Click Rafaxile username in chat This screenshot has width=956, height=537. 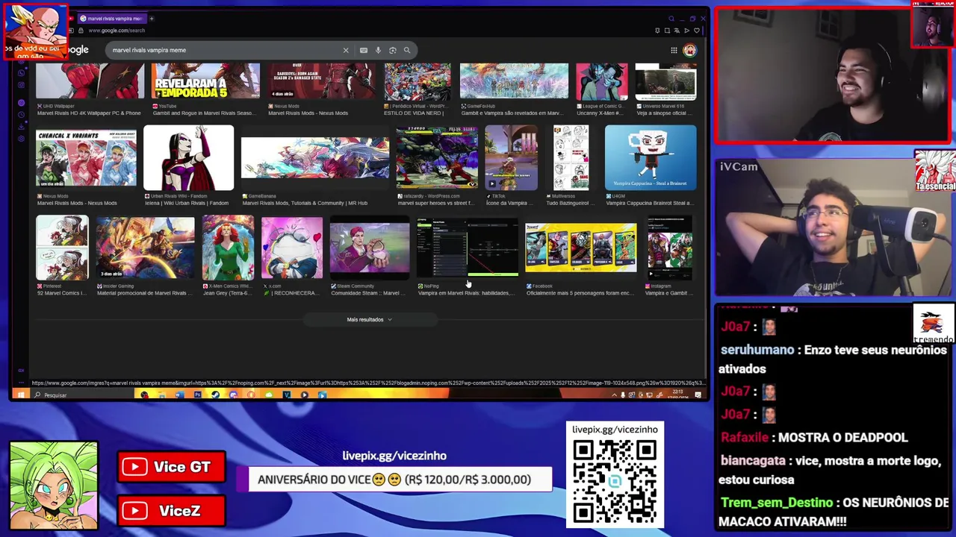(745, 438)
